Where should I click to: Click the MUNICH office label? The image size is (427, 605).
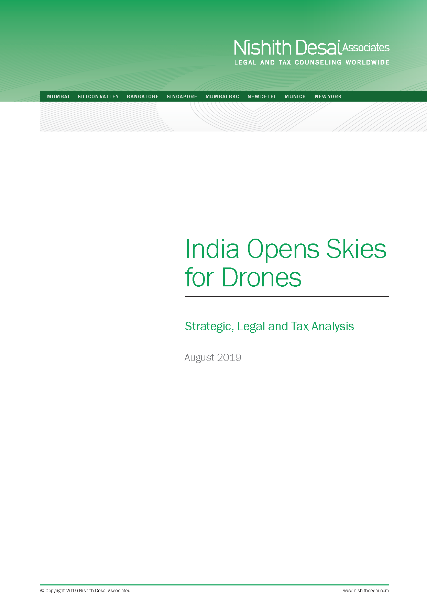pyautogui.click(x=295, y=96)
